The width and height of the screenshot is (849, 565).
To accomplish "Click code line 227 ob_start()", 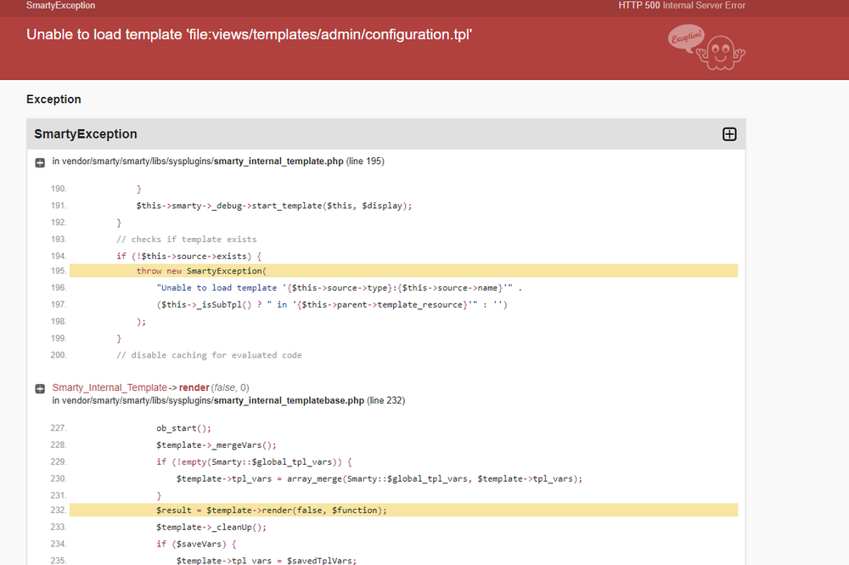I will tap(183, 428).
